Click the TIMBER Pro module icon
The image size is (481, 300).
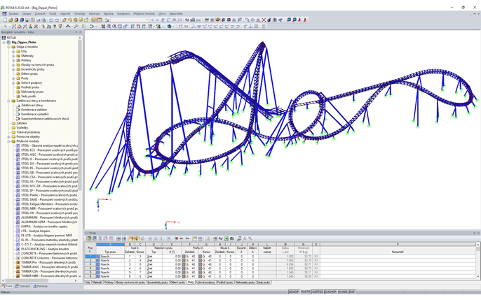[x=18, y=262]
